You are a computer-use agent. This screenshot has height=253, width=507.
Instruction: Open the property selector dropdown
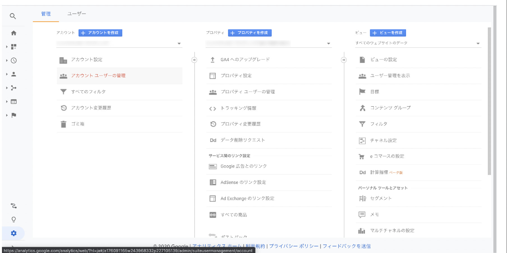point(329,43)
